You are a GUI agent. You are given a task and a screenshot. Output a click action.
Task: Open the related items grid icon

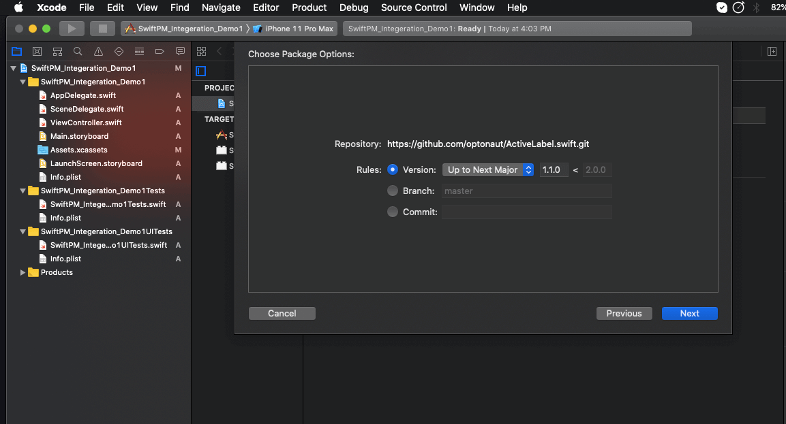(x=202, y=52)
